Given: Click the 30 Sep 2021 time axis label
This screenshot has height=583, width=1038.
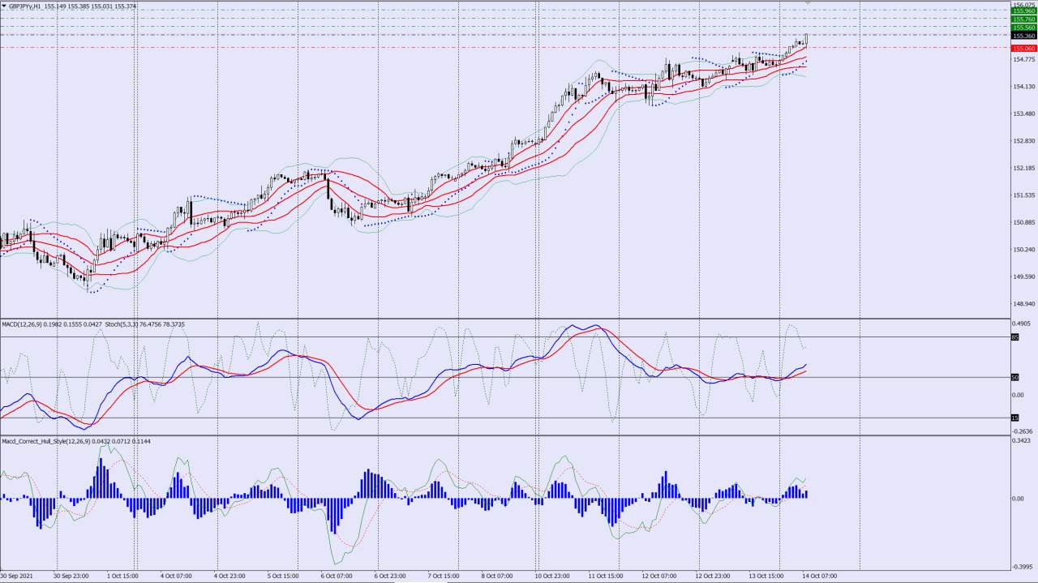Looking at the screenshot, I should (x=15, y=576).
